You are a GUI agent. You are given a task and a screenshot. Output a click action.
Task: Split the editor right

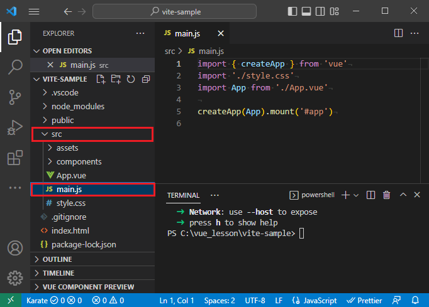click(x=398, y=33)
